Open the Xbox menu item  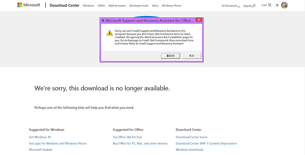click(155, 6)
